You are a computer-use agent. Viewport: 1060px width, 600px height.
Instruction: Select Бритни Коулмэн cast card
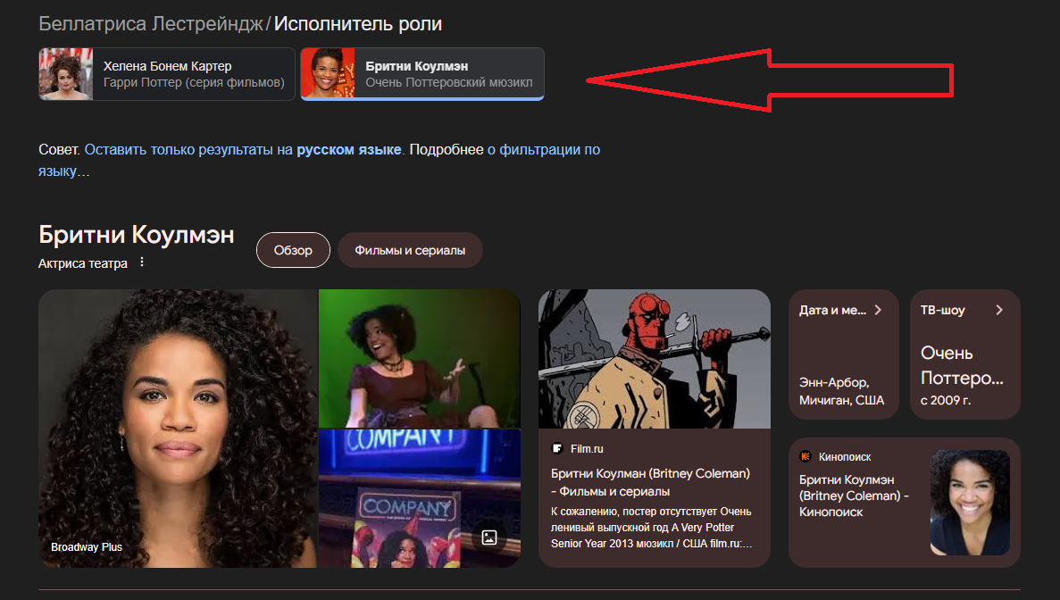click(422, 74)
